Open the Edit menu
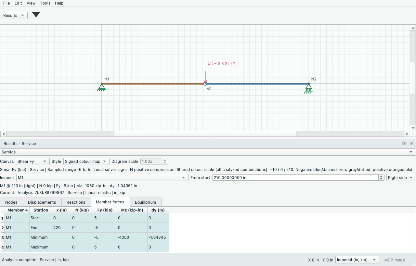The width and height of the screenshot is (416, 266). pyautogui.click(x=18, y=3)
